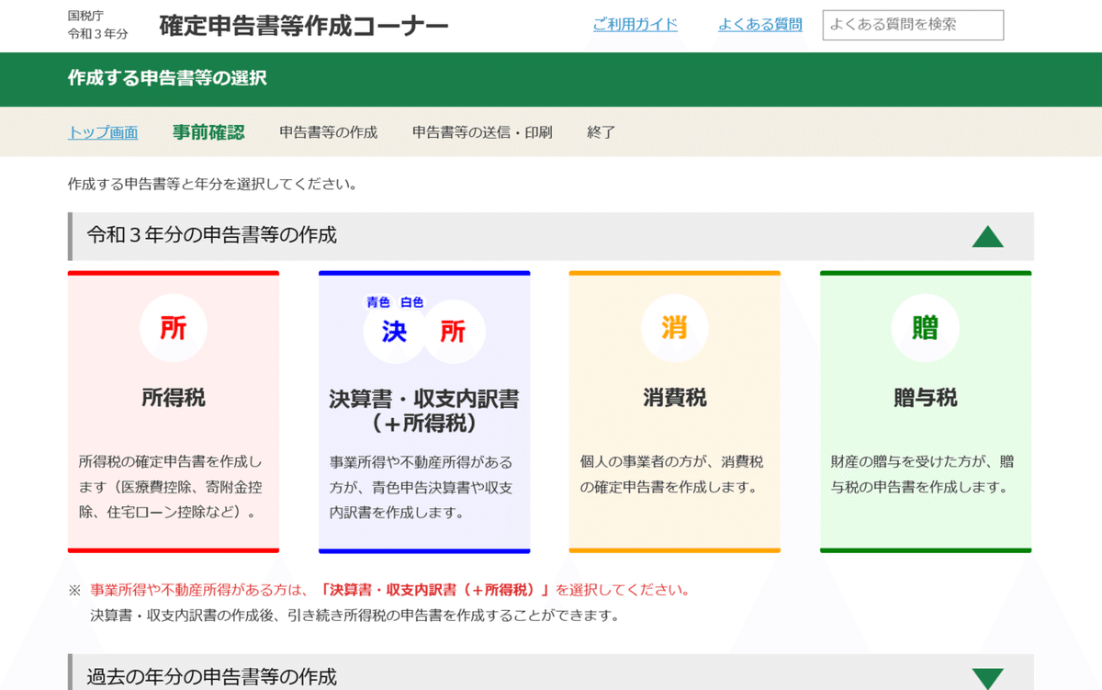Return to トップ画面

point(102,131)
